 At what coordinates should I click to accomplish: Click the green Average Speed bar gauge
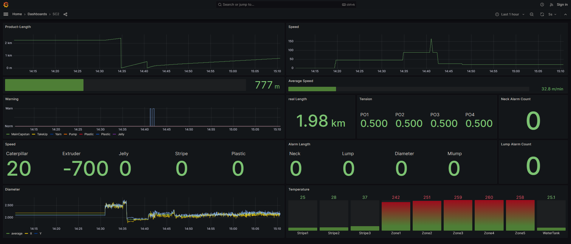click(312, 89)
